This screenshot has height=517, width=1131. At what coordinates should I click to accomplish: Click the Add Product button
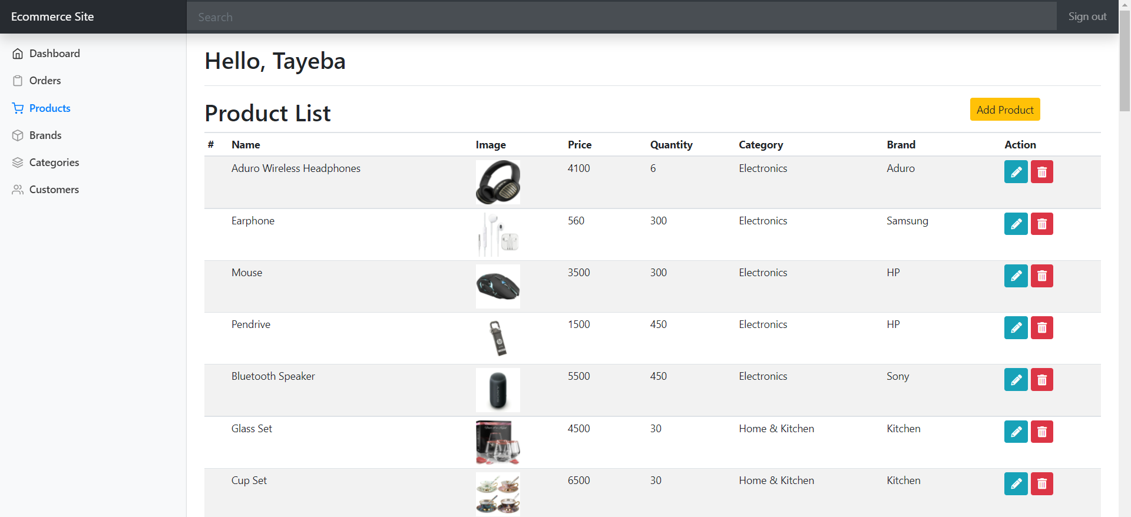1004,109
